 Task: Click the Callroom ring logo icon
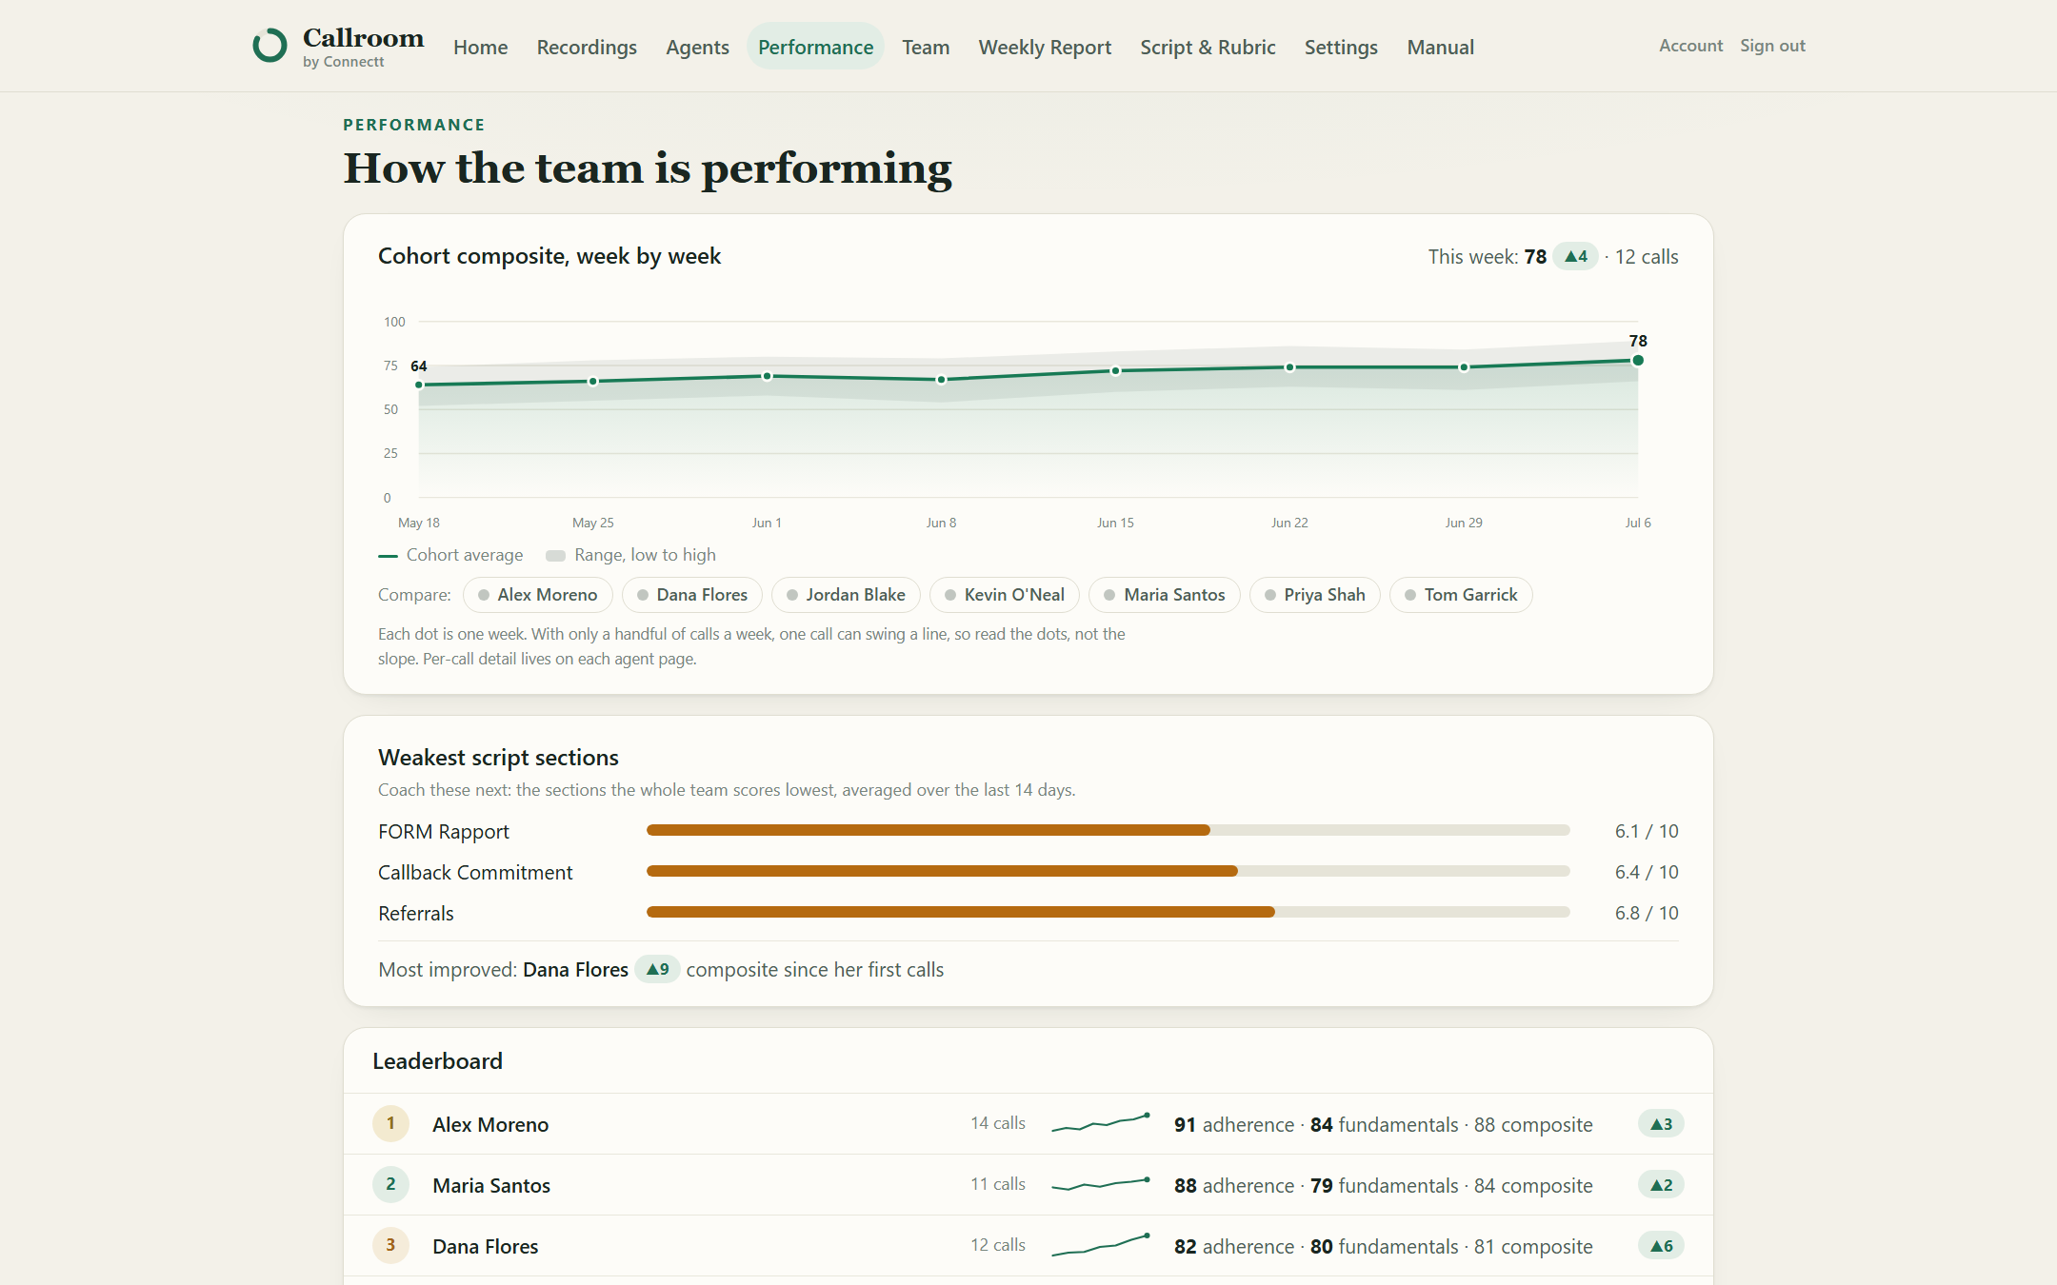point(270,46)
